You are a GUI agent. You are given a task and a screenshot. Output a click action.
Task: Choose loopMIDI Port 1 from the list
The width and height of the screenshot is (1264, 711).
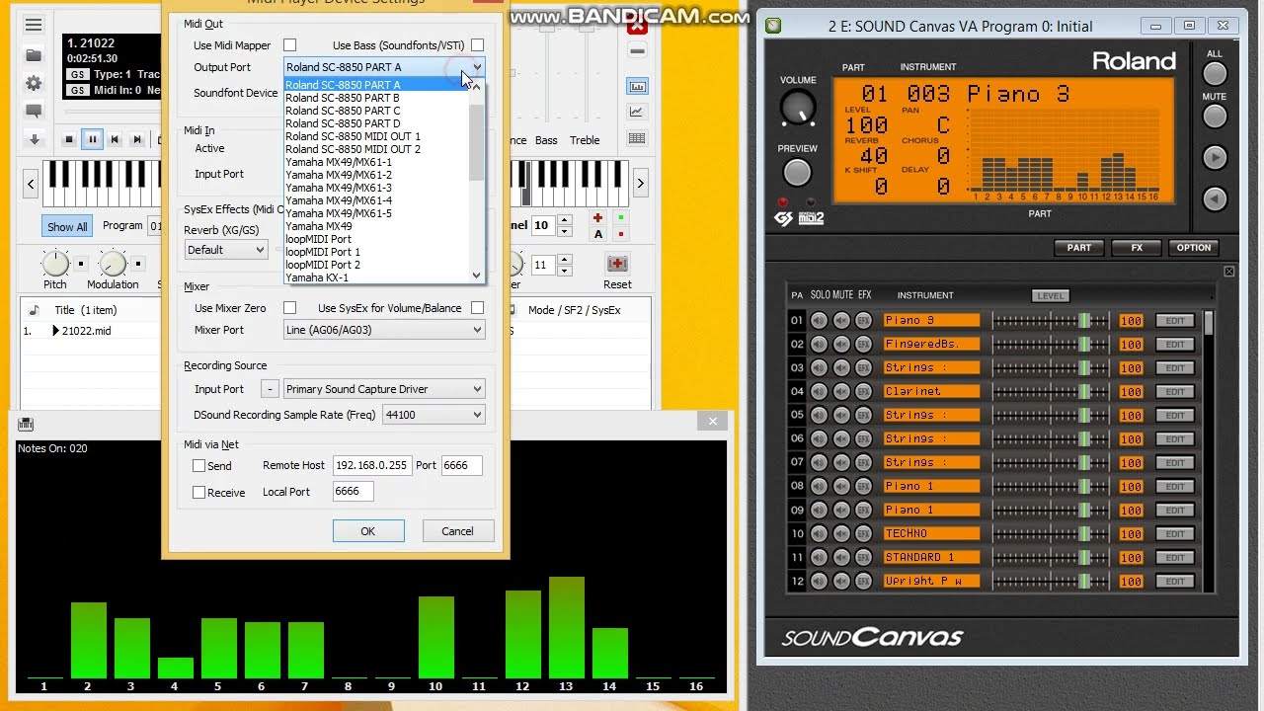point(323,252)
